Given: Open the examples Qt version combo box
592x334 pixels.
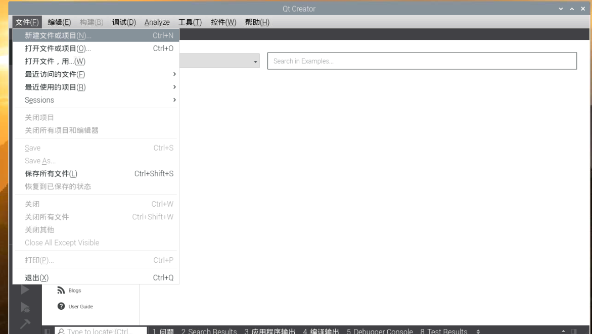Looking at the screenshot, I should point(219,61).
